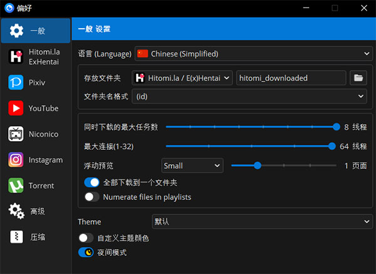376x274 pixels.
Task: Click the hitomi_downloaded folder input field
Action: [x=291, y=78]
